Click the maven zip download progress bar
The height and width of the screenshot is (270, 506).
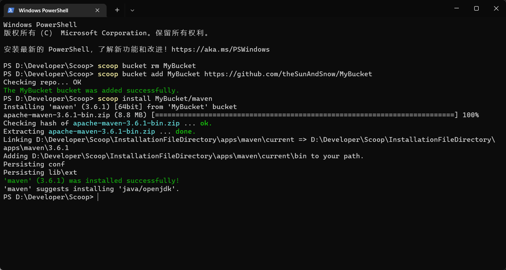pyautogui.click(x=304, y=115)
